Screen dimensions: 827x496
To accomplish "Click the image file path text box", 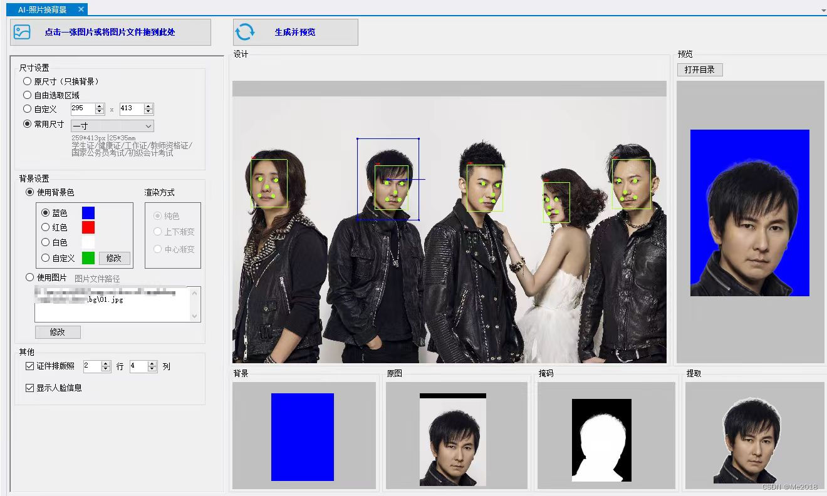I will pyautogui.click(x=118, y=304).
